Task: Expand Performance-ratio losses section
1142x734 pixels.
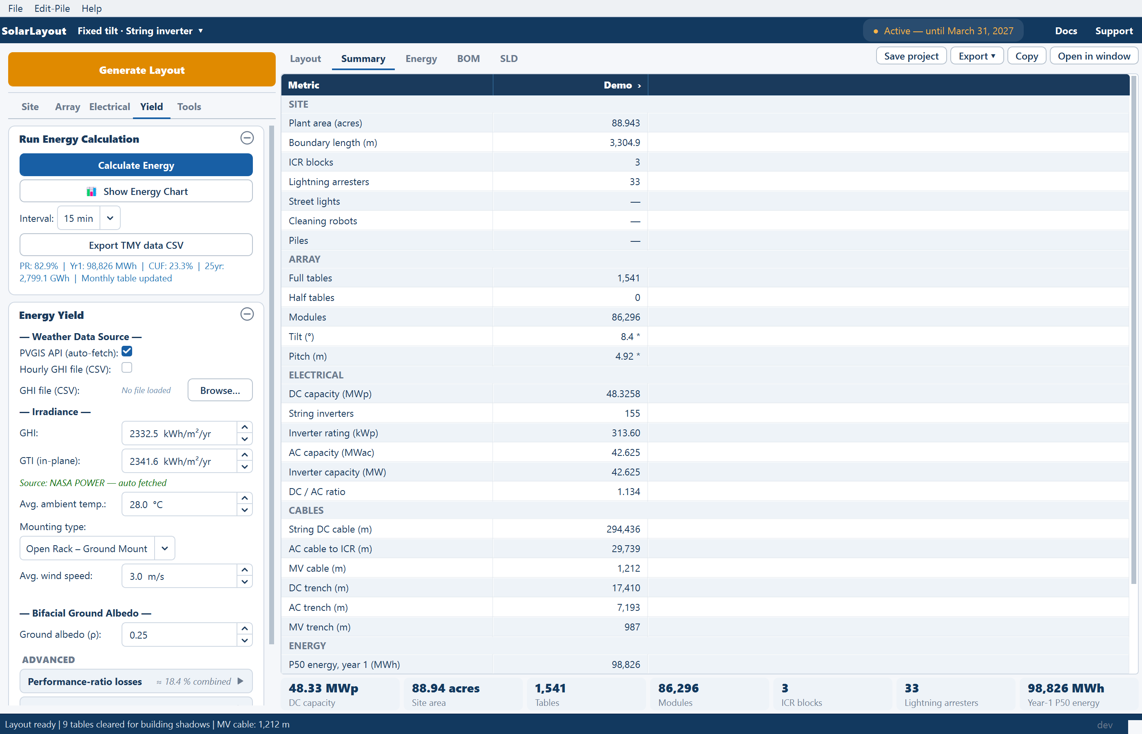Action: (136, 681)
